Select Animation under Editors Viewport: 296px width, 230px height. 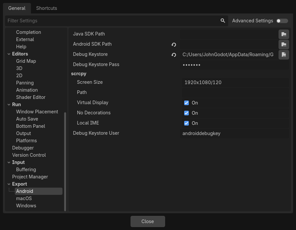tap(27, 90)
